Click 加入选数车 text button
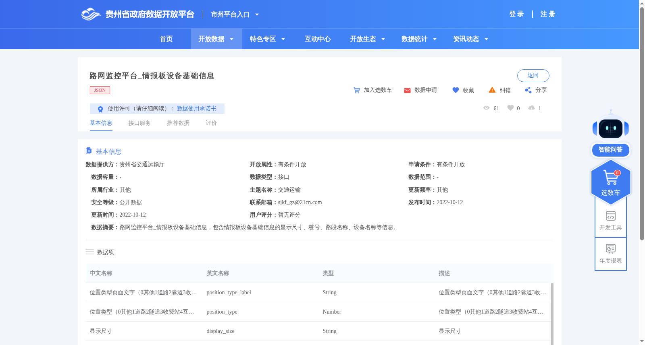The width and height of the screenshot is (645, 345). [x=378, y=90]
